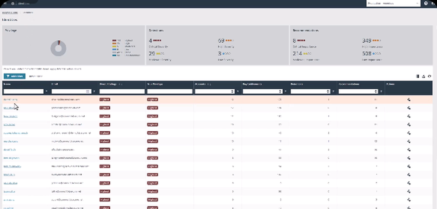Click the light blue Low legend swatch
Viewport: 437px width, 209px height.
pos(114,49)
